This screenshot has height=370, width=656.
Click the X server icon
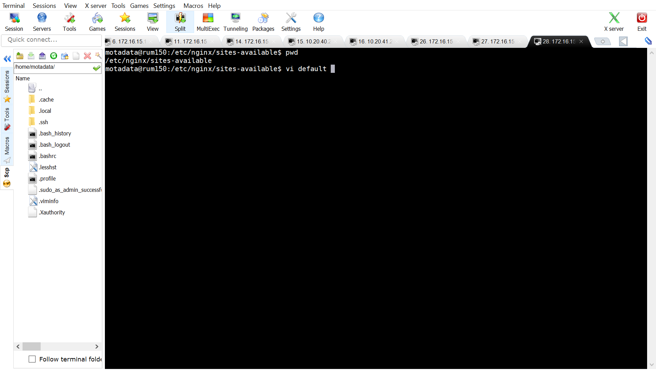pyautogui.click(x=614, y=22)
